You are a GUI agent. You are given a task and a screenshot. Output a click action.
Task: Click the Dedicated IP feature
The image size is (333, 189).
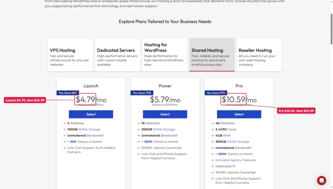(x=225, y=166)
